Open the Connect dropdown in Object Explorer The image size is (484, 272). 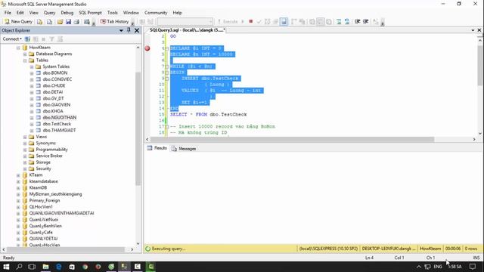click(12, 39)
